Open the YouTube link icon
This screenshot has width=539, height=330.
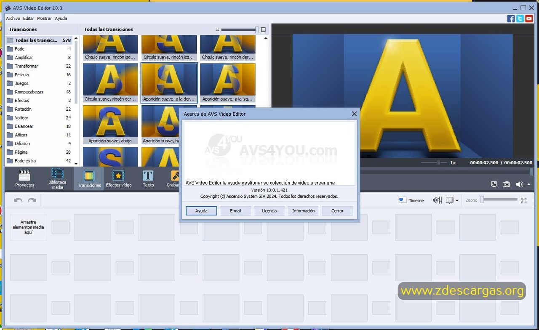(x=529, y=19)
